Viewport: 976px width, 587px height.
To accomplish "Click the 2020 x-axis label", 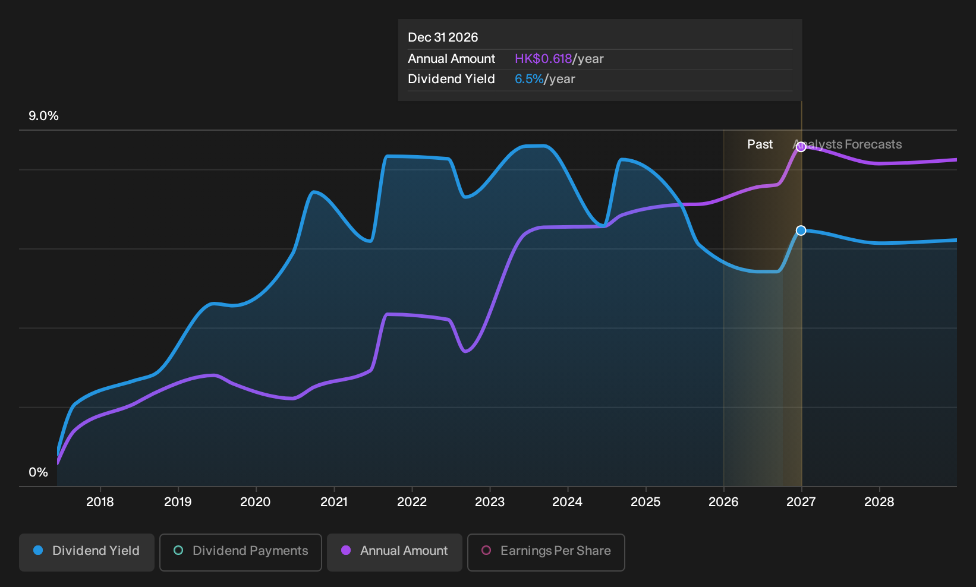I will click(256, 502).
